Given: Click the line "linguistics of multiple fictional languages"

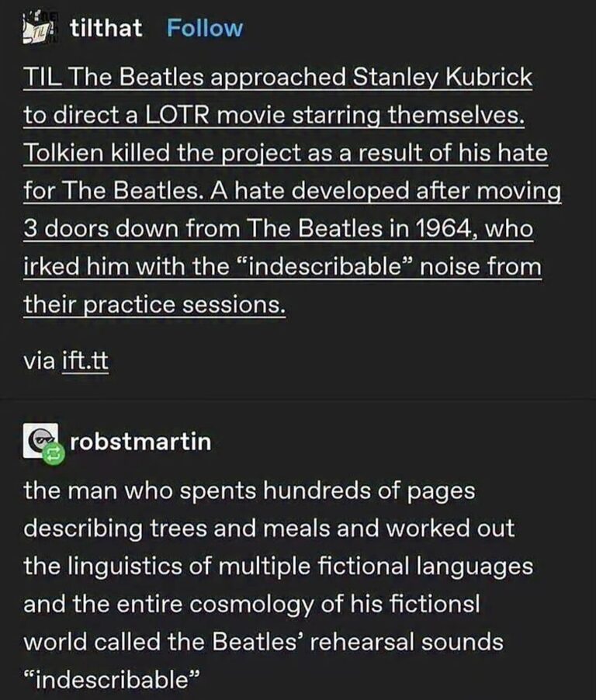Looking at the screenshot, I should (x=278, y=567).
